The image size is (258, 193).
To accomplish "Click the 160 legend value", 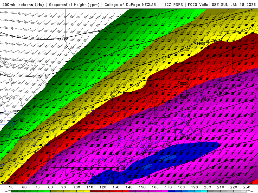I will click(155, 187).
